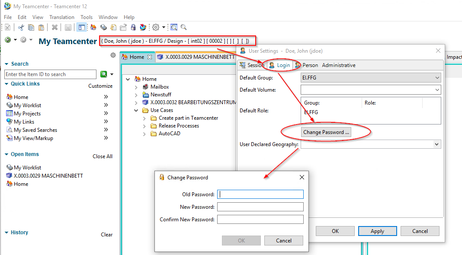Click Apply in User Settings dialog

coord(377,231)
